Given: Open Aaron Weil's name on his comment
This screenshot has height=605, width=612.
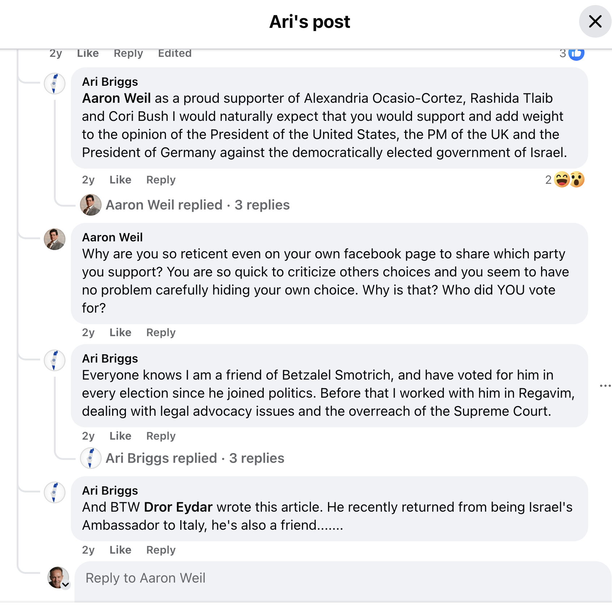Looking at the screenshot, I should 112,237.
